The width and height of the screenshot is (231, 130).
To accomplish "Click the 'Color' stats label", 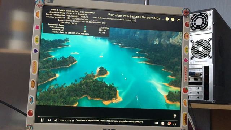I will point(62,22).
